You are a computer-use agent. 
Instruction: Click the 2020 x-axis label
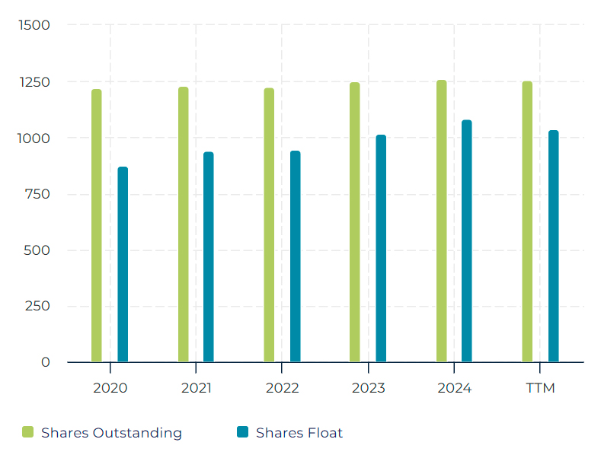coord(110,388)
